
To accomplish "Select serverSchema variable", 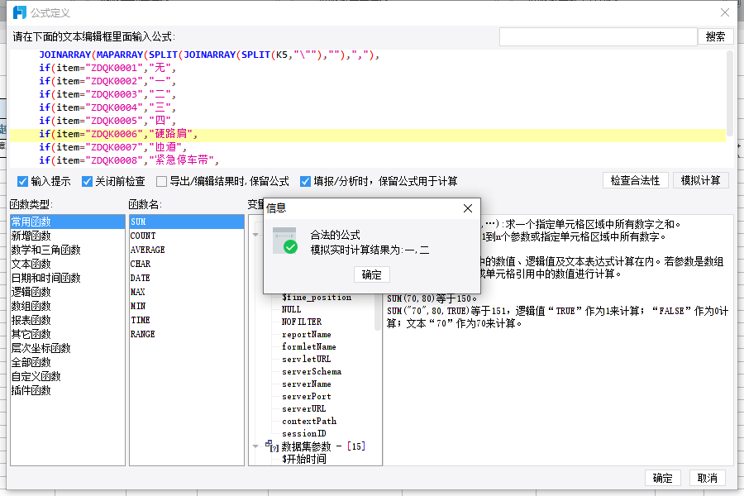I will coord(312,372).
